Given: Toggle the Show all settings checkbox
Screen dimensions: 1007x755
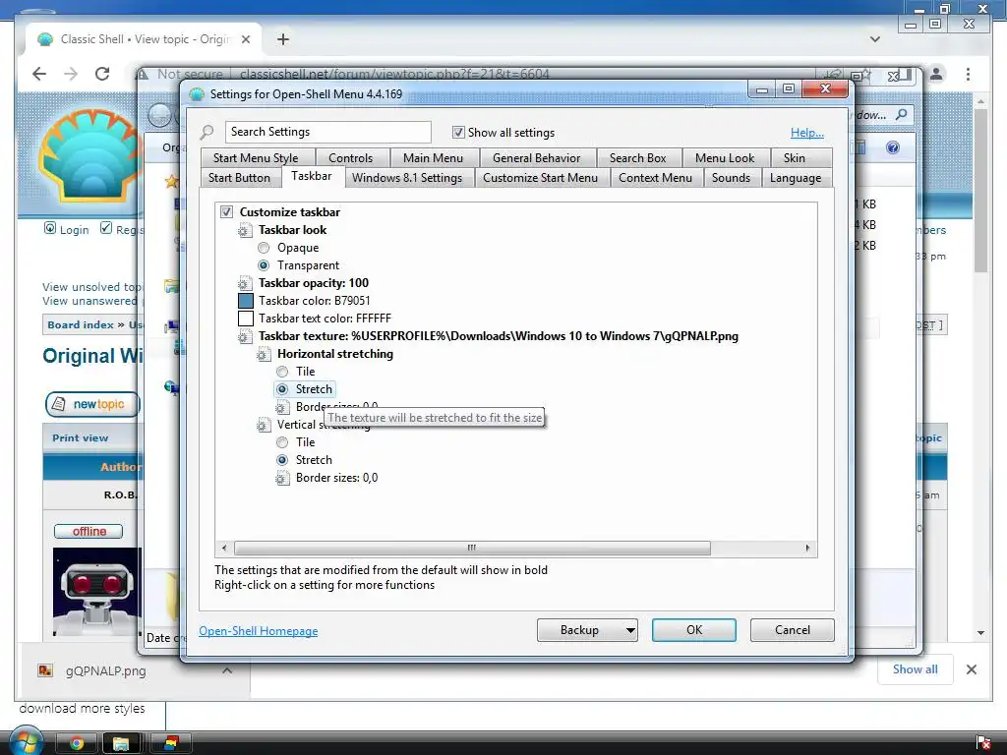Looking at the screenshot, I should (458, 133).
